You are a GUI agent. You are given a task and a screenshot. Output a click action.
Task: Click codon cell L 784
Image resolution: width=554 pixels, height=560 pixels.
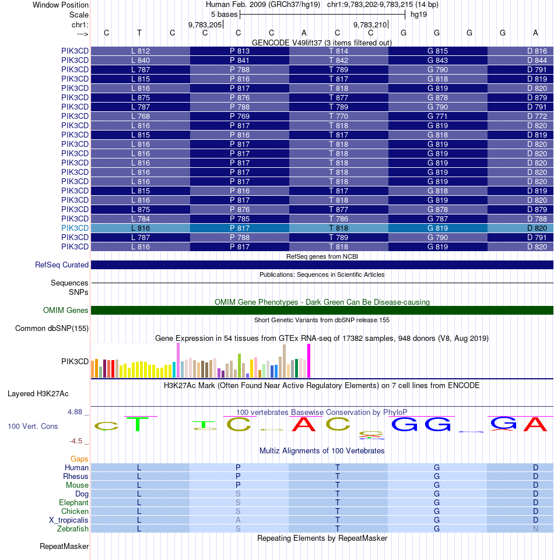point(141,219)
